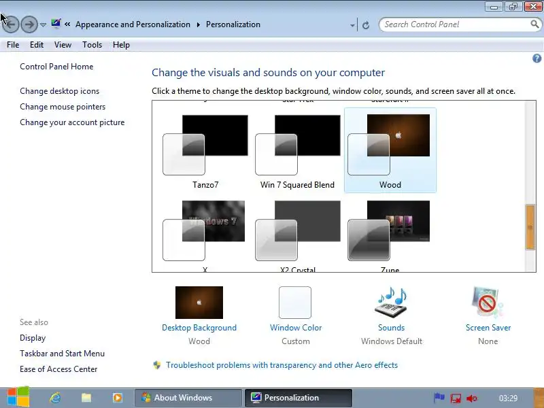
Task: Switch to About Windows taskbar button
Action: [x=188, y=398]
